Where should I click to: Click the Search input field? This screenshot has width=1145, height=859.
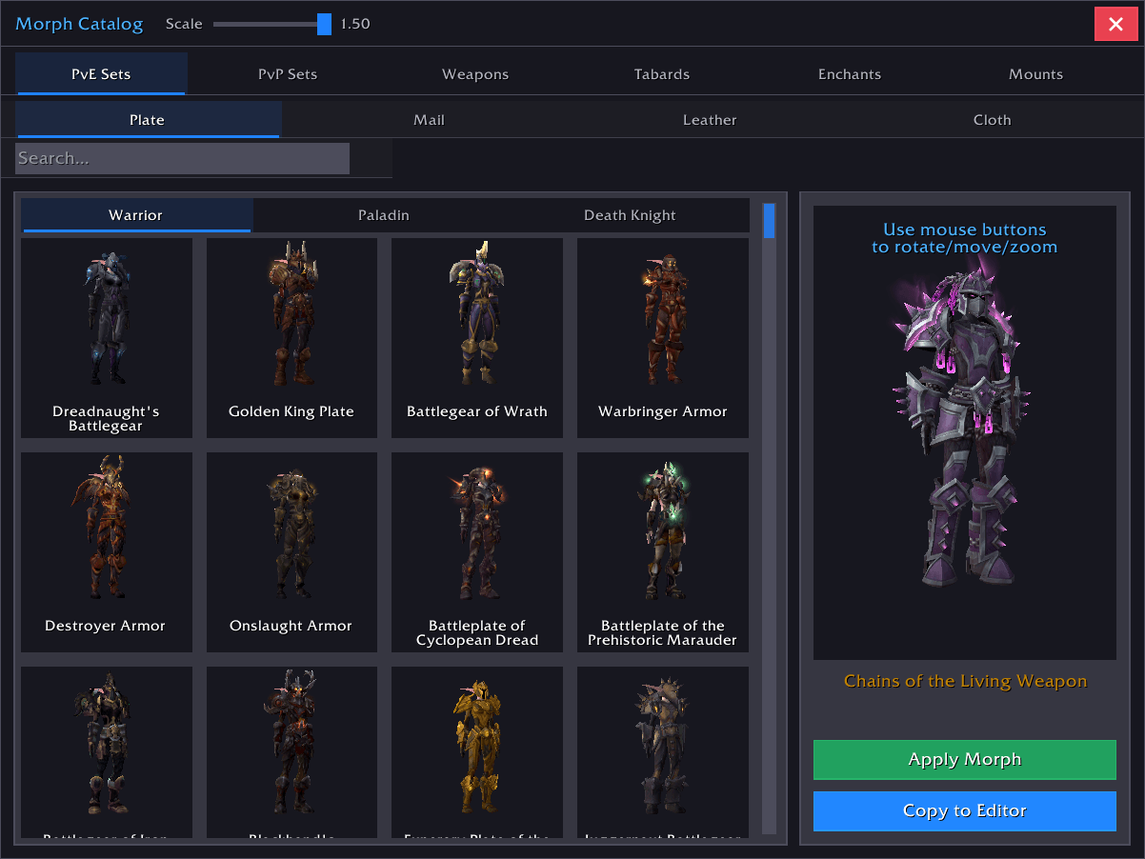point(182,158)
